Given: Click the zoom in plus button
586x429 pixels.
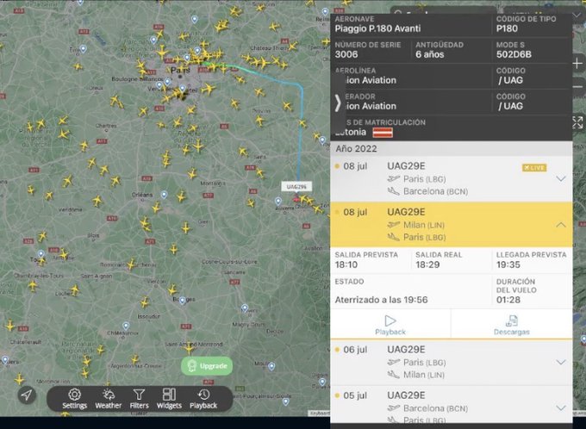Looking at the screenshot, I should tap(577, 64).
